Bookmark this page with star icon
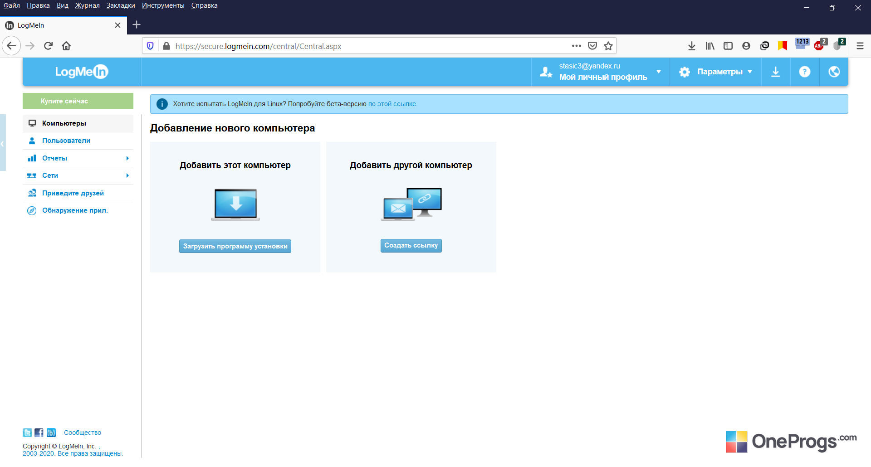This screenshot has height=467, width=871. point(608,46)
